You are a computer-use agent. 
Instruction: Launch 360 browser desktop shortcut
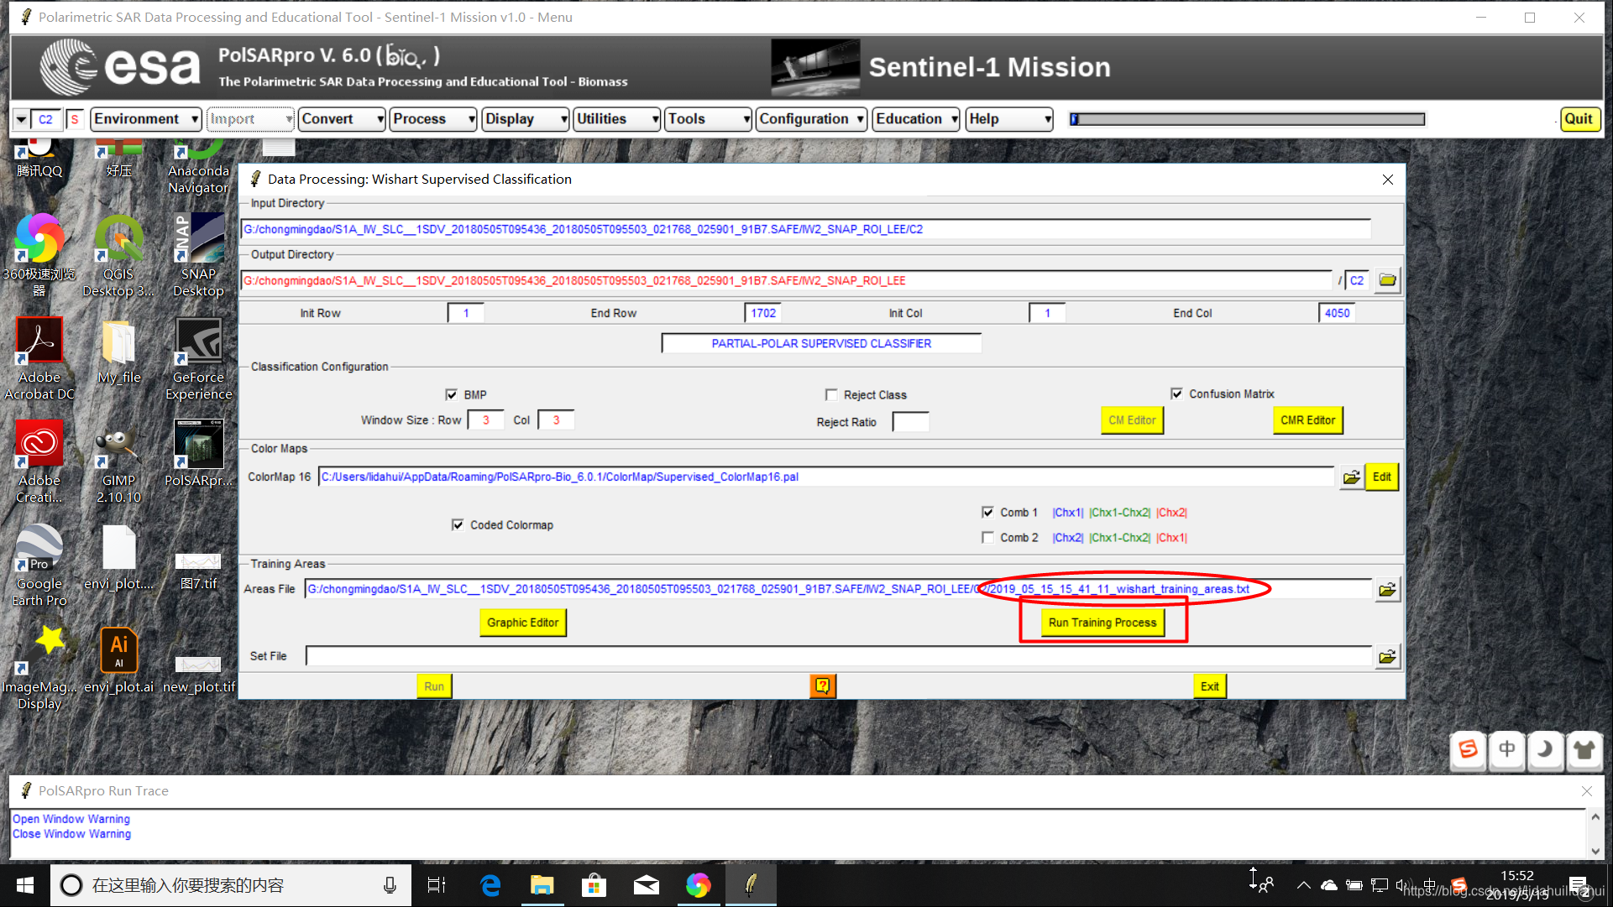click(39, 254)
